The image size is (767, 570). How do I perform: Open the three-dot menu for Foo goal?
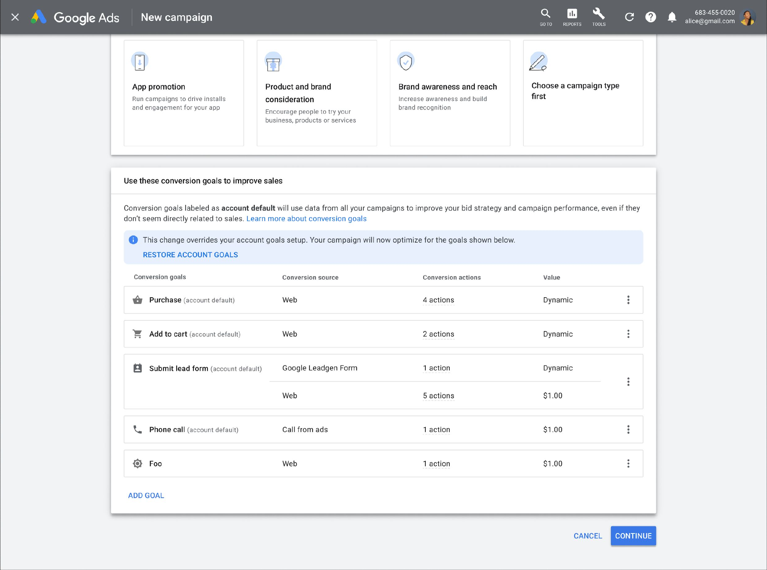pos(628,464)
